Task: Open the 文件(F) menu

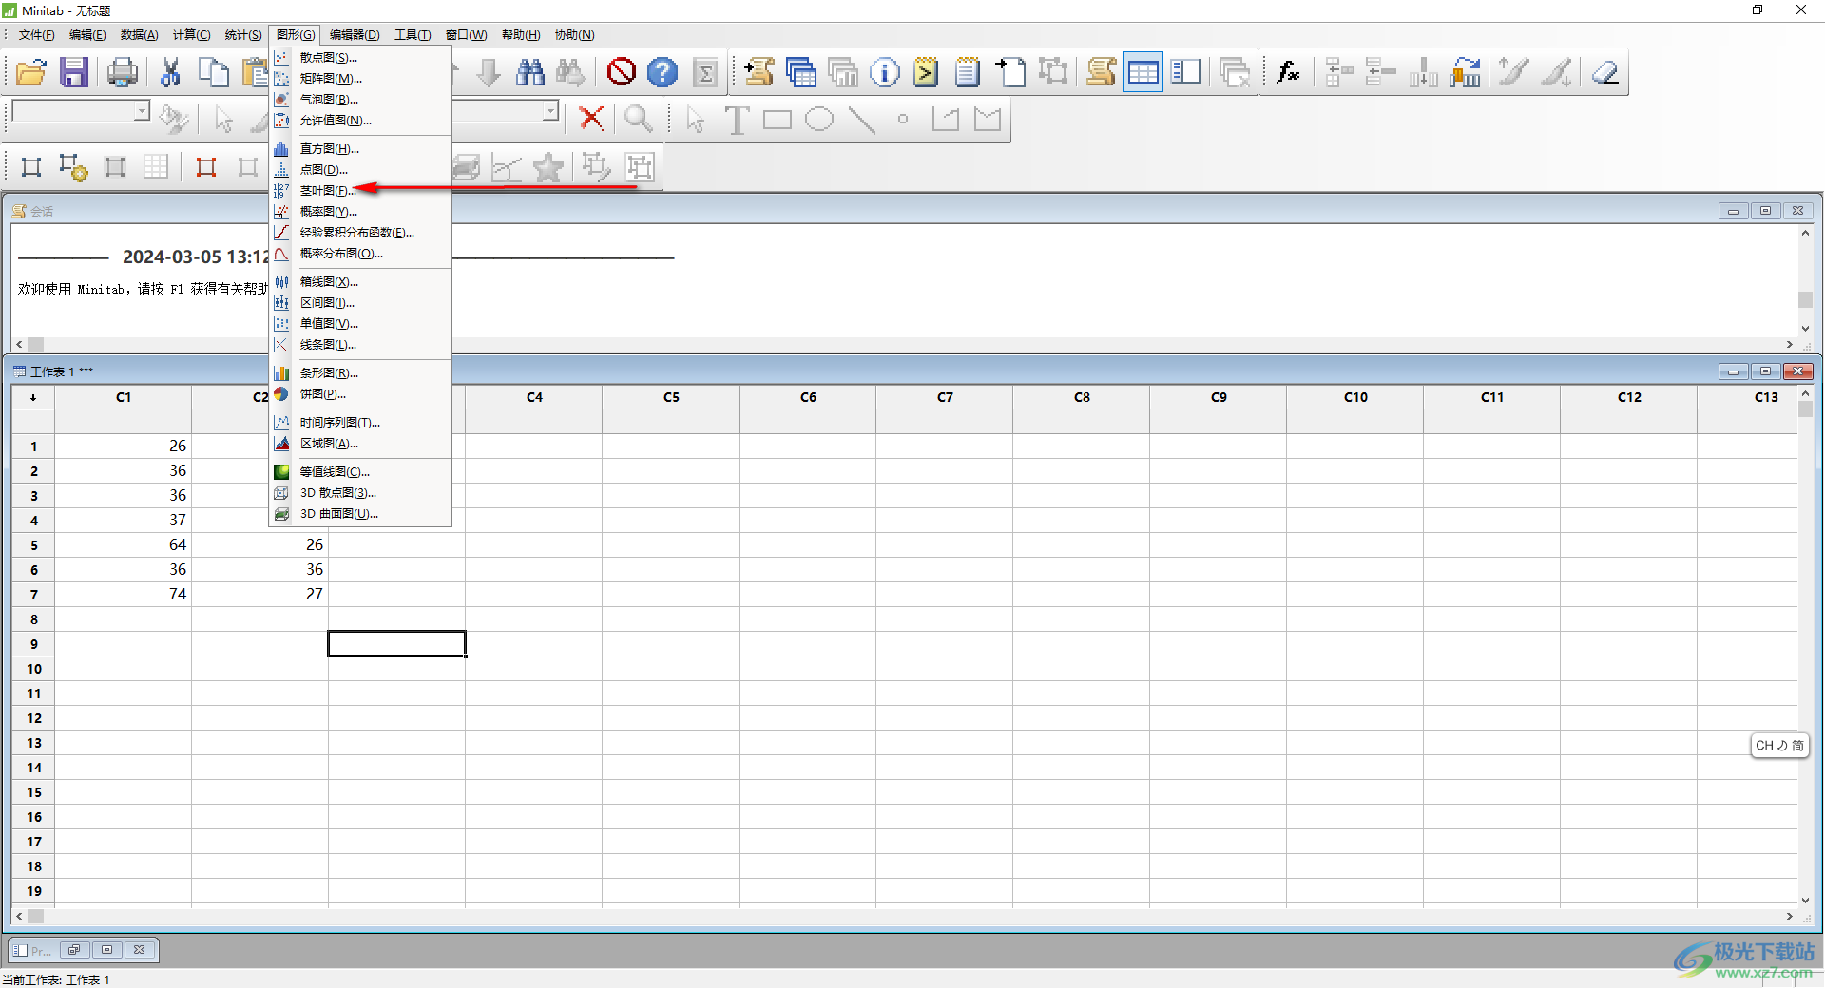Action: pyautogui.click(x=37, y=35)
